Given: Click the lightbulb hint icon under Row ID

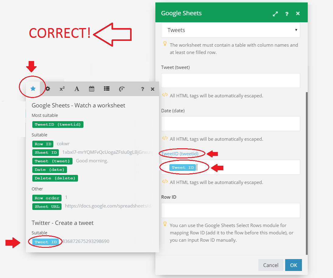Looking at the screenshot, I should click(165, 224).
